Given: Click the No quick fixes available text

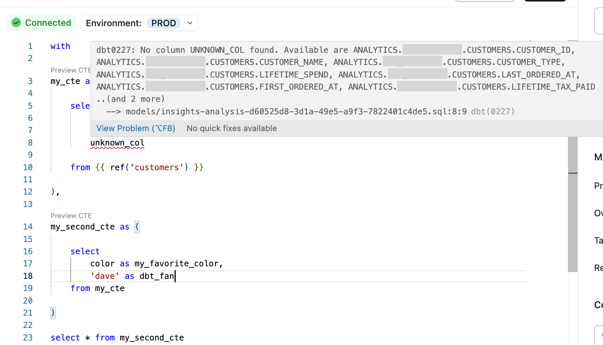Looking at the screenshot, I should (x=232, y=128).
